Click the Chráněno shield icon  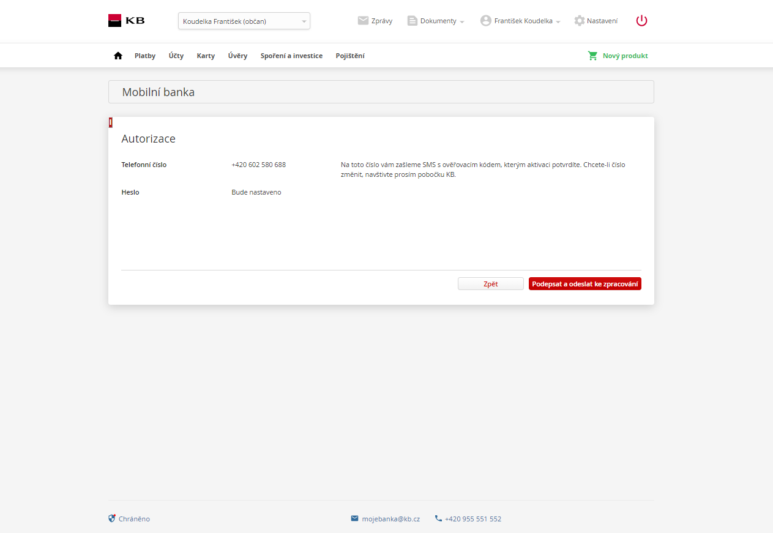pyautogui.click(x=112, y=518)
